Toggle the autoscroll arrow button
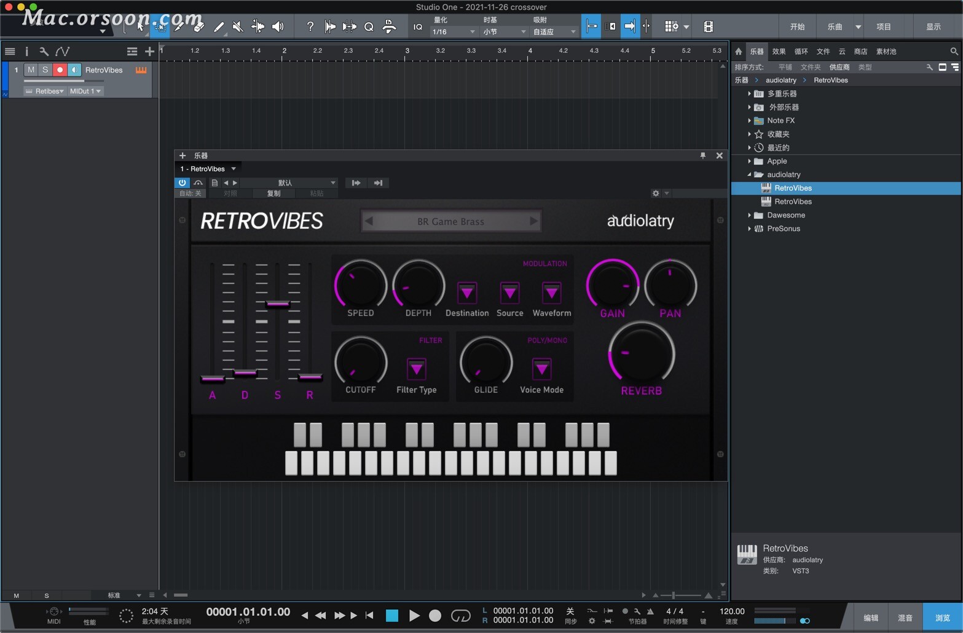The height and width of the screenshot is (633, 963). point(630,26)
